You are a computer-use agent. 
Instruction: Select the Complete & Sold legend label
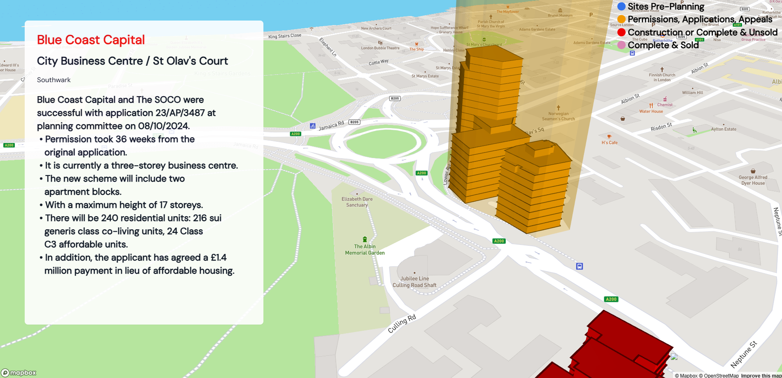click(663, 45)
